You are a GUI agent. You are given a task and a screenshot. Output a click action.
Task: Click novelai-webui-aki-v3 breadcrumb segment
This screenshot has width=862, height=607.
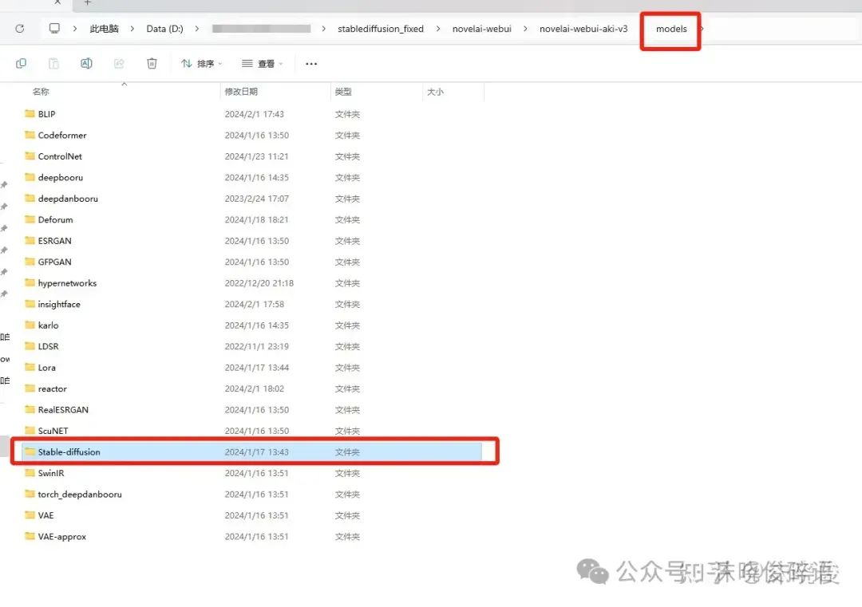point(583,29)
